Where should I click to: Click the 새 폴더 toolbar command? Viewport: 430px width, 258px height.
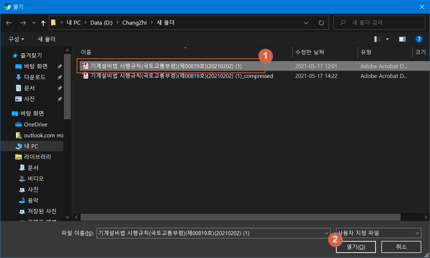tap(46, 39)
